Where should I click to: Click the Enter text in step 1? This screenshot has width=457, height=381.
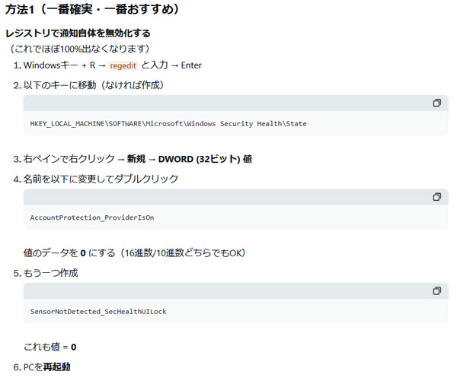coord(191,65)
